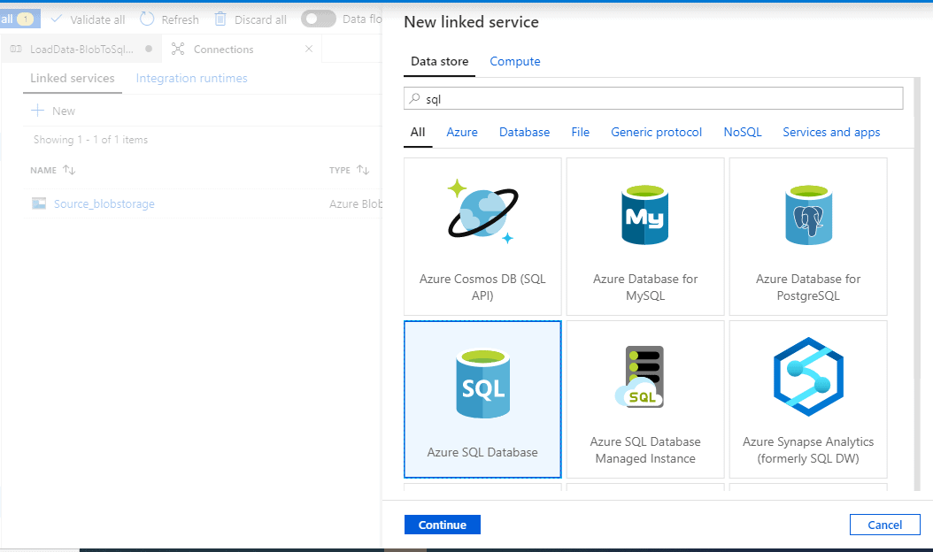Filter data stores by Database category
Screen dimensions: 933x552
[x=524, y=132]
